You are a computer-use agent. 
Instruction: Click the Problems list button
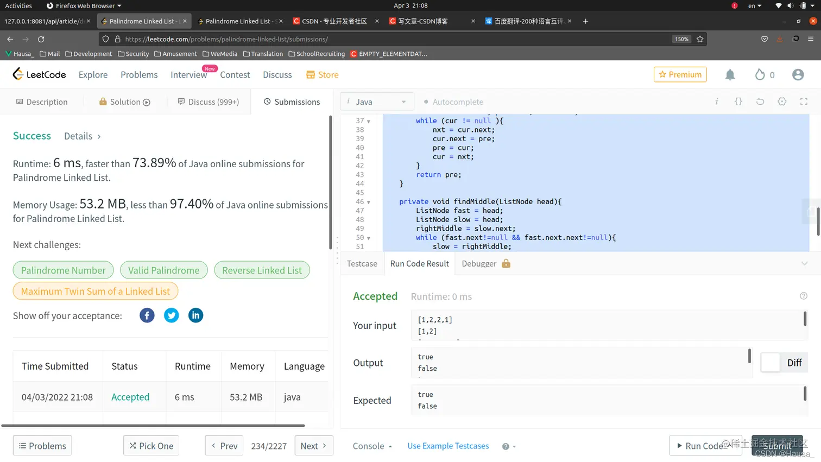tap(42, 446)
